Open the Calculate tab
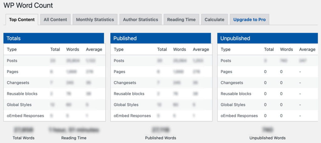This screenshot has height=143, width=321. point(214,20)
